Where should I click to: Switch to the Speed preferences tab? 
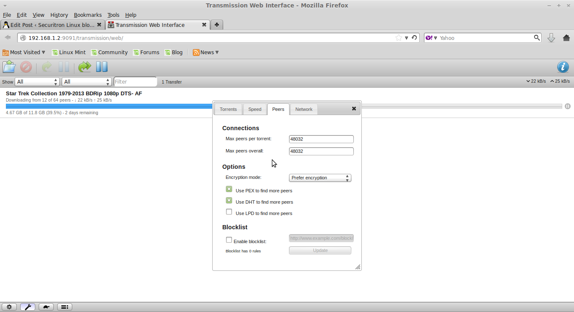pyautogui.click(x=255, y=109)
